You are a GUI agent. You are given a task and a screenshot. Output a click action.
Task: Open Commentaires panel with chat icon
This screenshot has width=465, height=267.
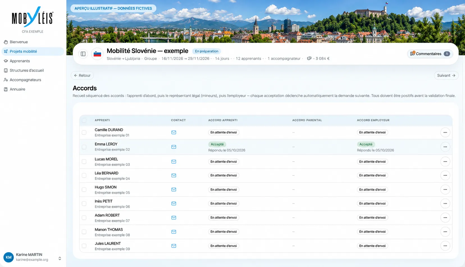[x=430, y=54]
